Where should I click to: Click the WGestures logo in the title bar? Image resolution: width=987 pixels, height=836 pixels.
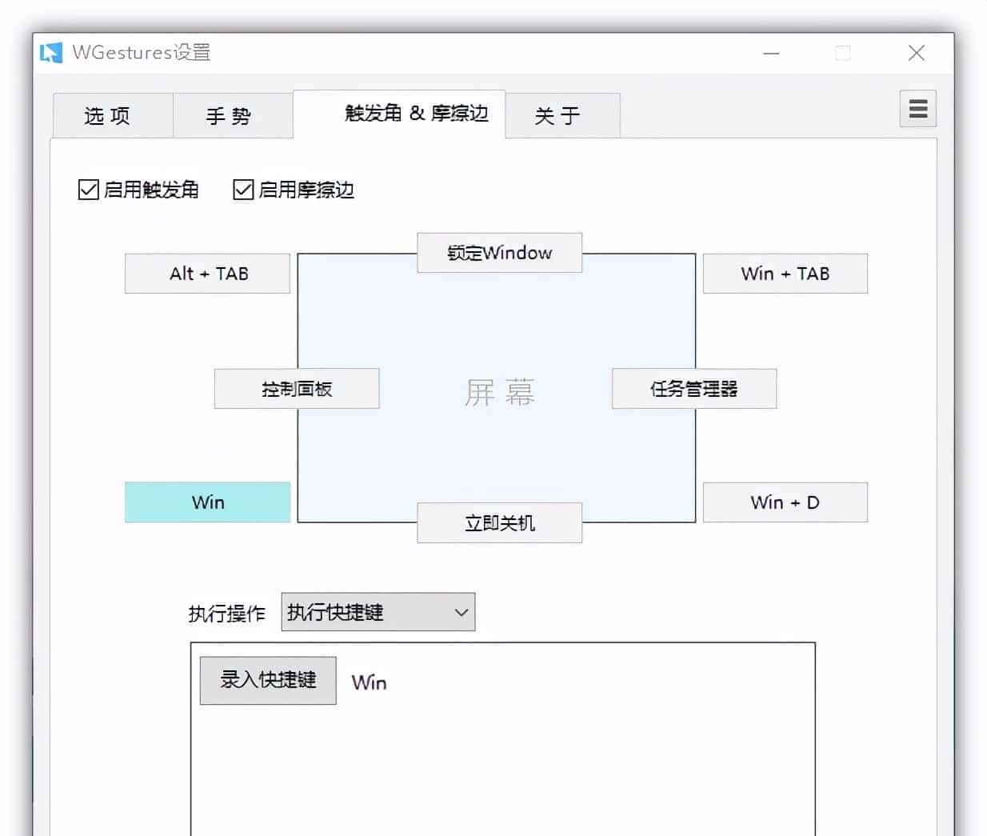50,51
